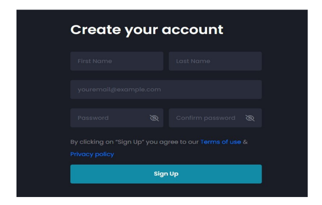Place cursor on Last Name placeholder text
Image resolution: width=322 pixels, height=205 pixels.
point(193,61)
